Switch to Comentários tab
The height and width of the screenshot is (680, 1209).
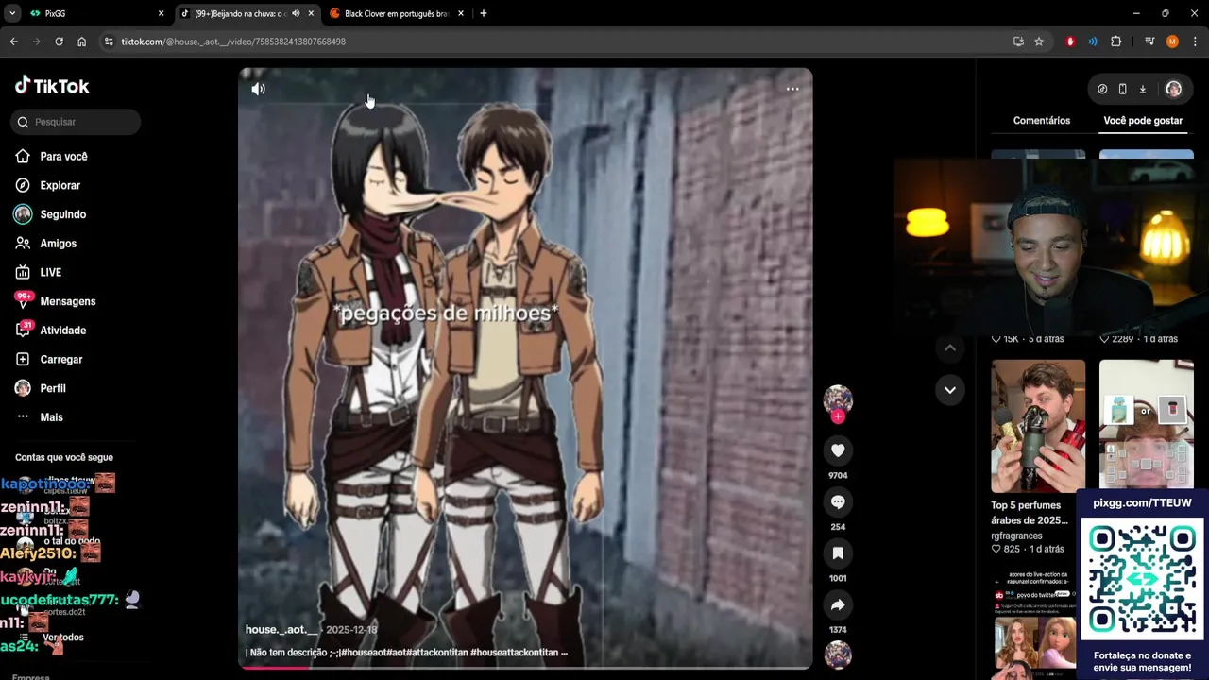[1042, 121]
